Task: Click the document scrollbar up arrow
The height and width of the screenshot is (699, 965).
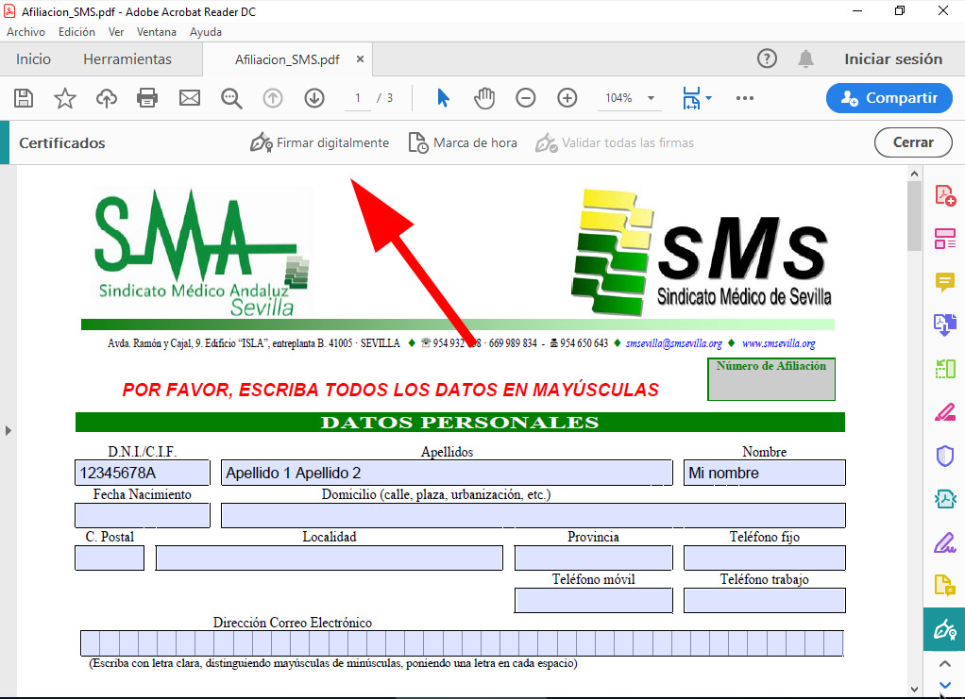Action: coord(915,174)
